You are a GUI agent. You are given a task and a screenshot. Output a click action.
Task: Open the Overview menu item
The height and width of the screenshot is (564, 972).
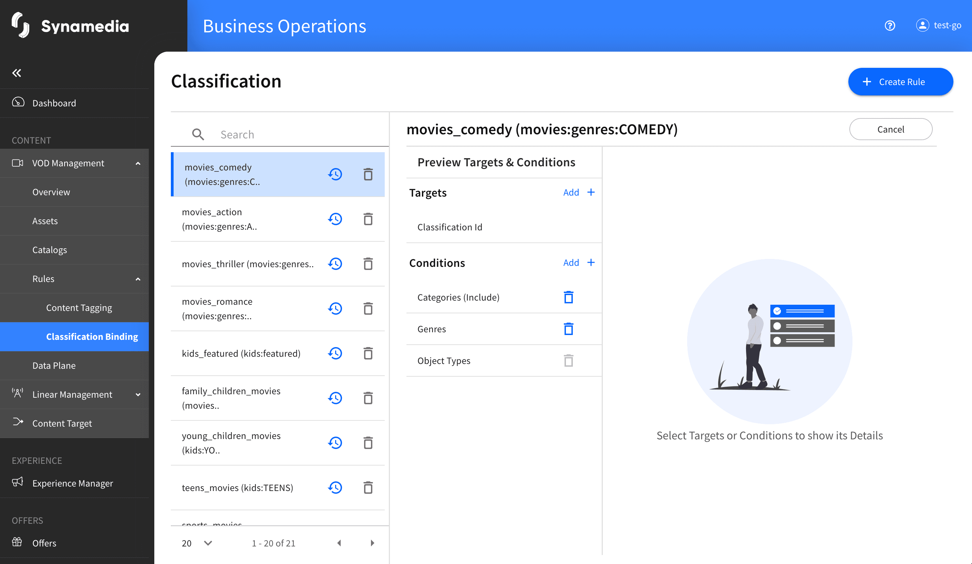[x=74, y=192]
